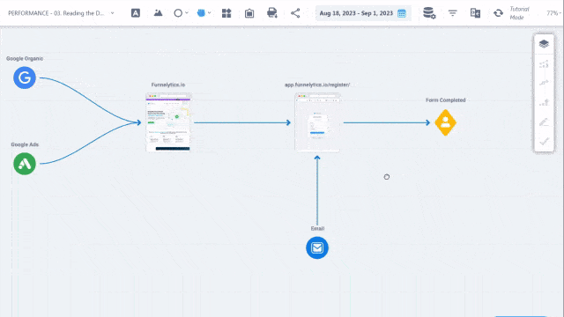Click the Google Ads label
564x317 pixels.
[25, 144]
